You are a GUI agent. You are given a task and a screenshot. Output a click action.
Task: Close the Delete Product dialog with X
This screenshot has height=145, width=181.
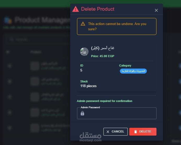click(x=156, y=10)
